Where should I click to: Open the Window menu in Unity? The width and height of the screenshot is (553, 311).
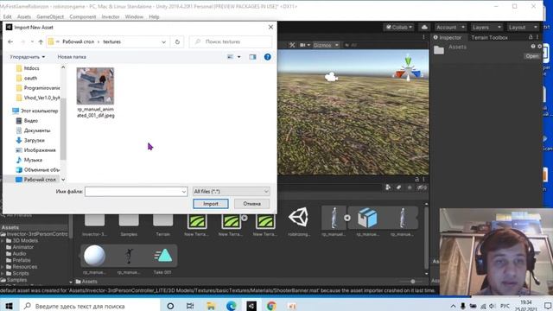tap(134, 16)
